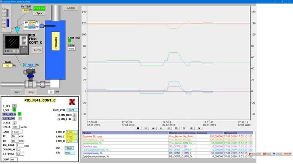Viewport: 293px width, 164px height.
Task: Edit DISV field in PID_FB41_CONT_C panel
Action: point(14,159)
